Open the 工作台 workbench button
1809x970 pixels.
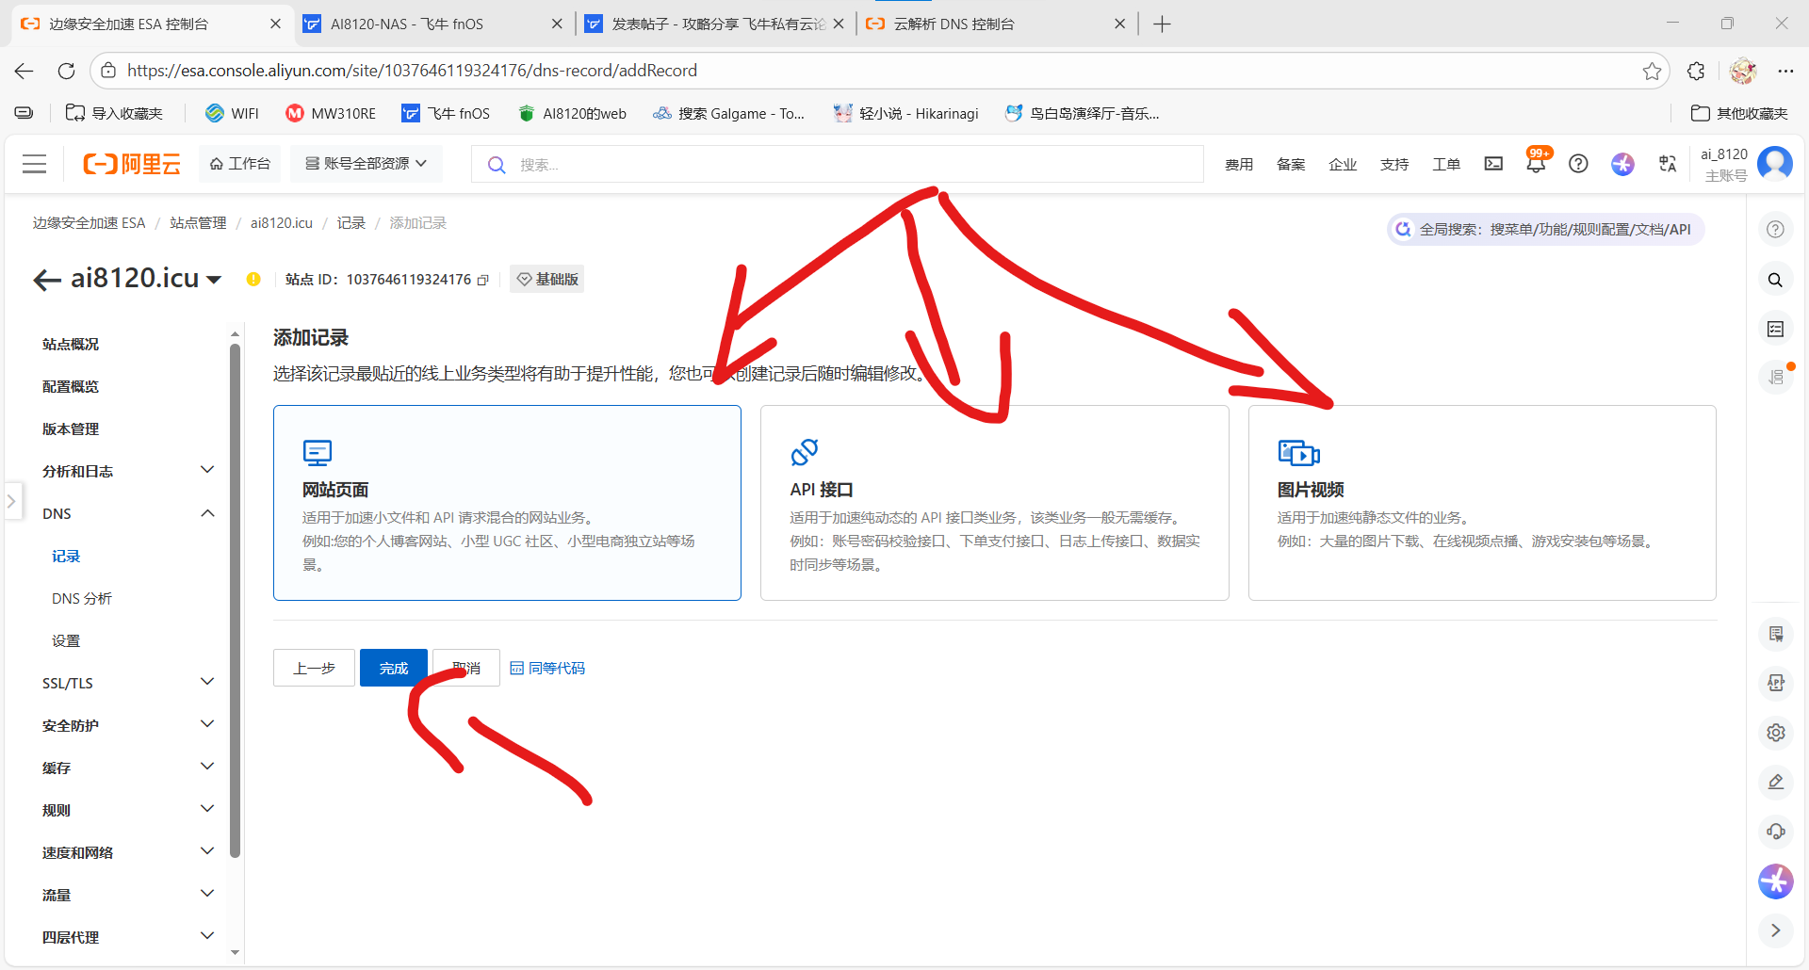point(240,164)
